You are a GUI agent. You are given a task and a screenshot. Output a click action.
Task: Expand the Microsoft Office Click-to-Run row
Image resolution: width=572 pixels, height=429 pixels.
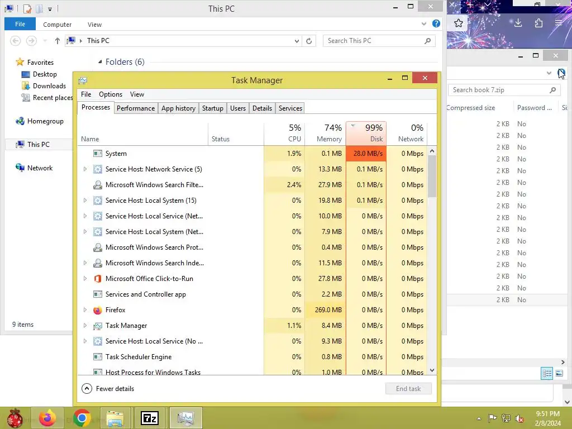pyautogui.click(x=85, y=279)
